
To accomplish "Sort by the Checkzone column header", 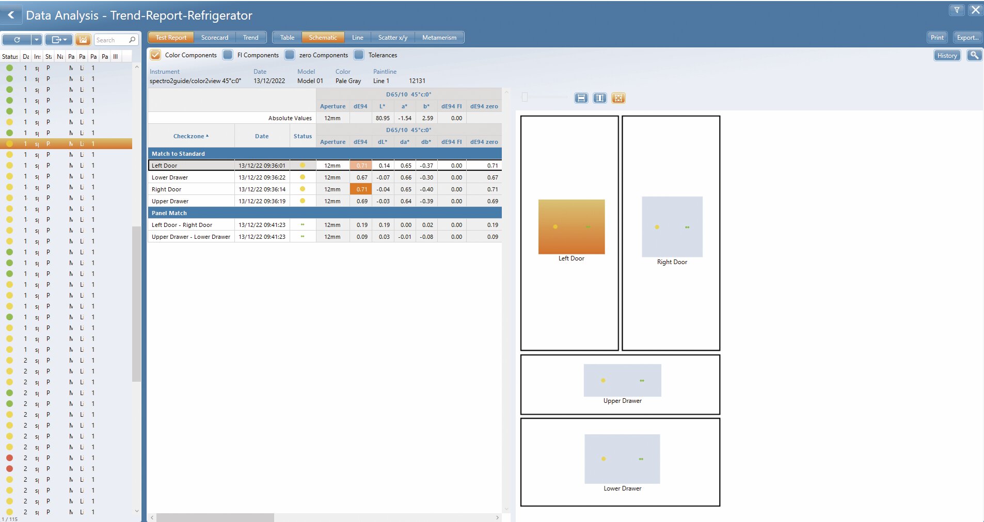I will pyautogui.click(x=191, y=136).
